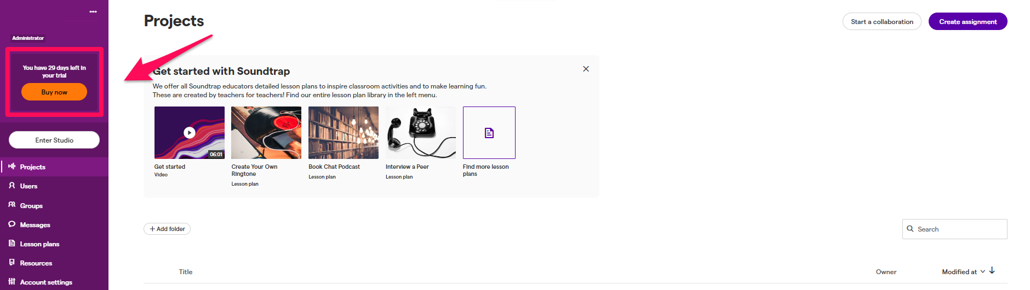Click the Users person icon
The image size is (1030, 290).
coord(12,186)
